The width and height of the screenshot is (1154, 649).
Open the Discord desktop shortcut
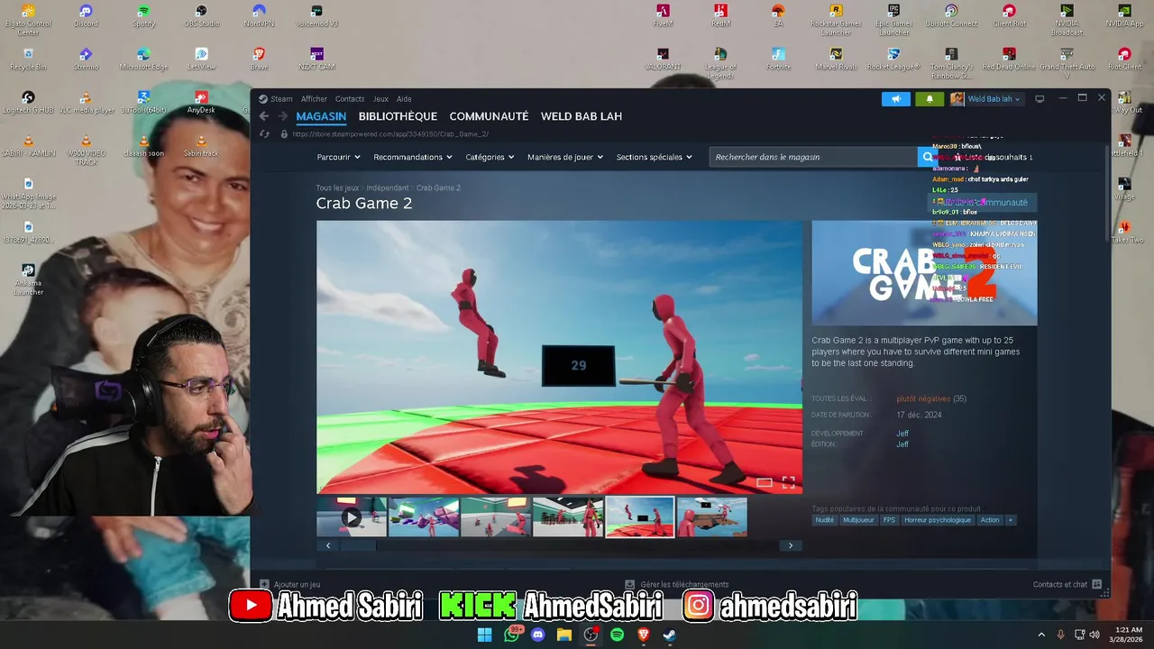point(86,16)
